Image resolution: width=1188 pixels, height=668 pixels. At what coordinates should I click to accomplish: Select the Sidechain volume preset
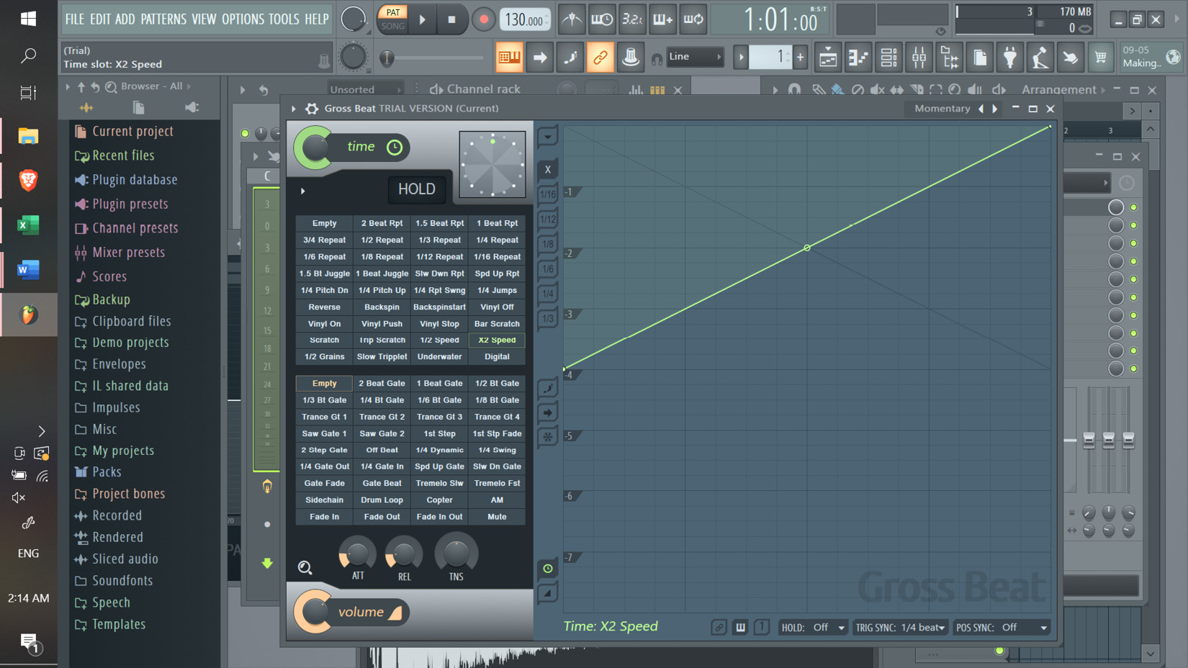tap(324, 500)
